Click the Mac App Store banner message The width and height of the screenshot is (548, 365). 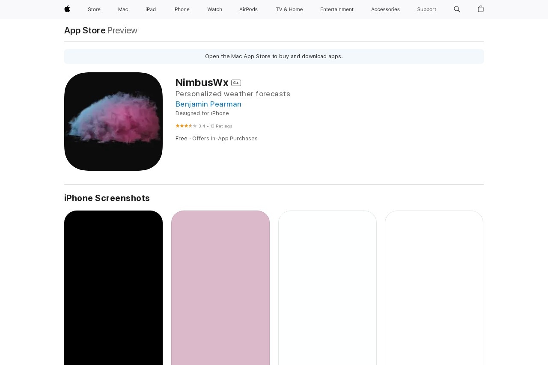(x=274, y=56)
